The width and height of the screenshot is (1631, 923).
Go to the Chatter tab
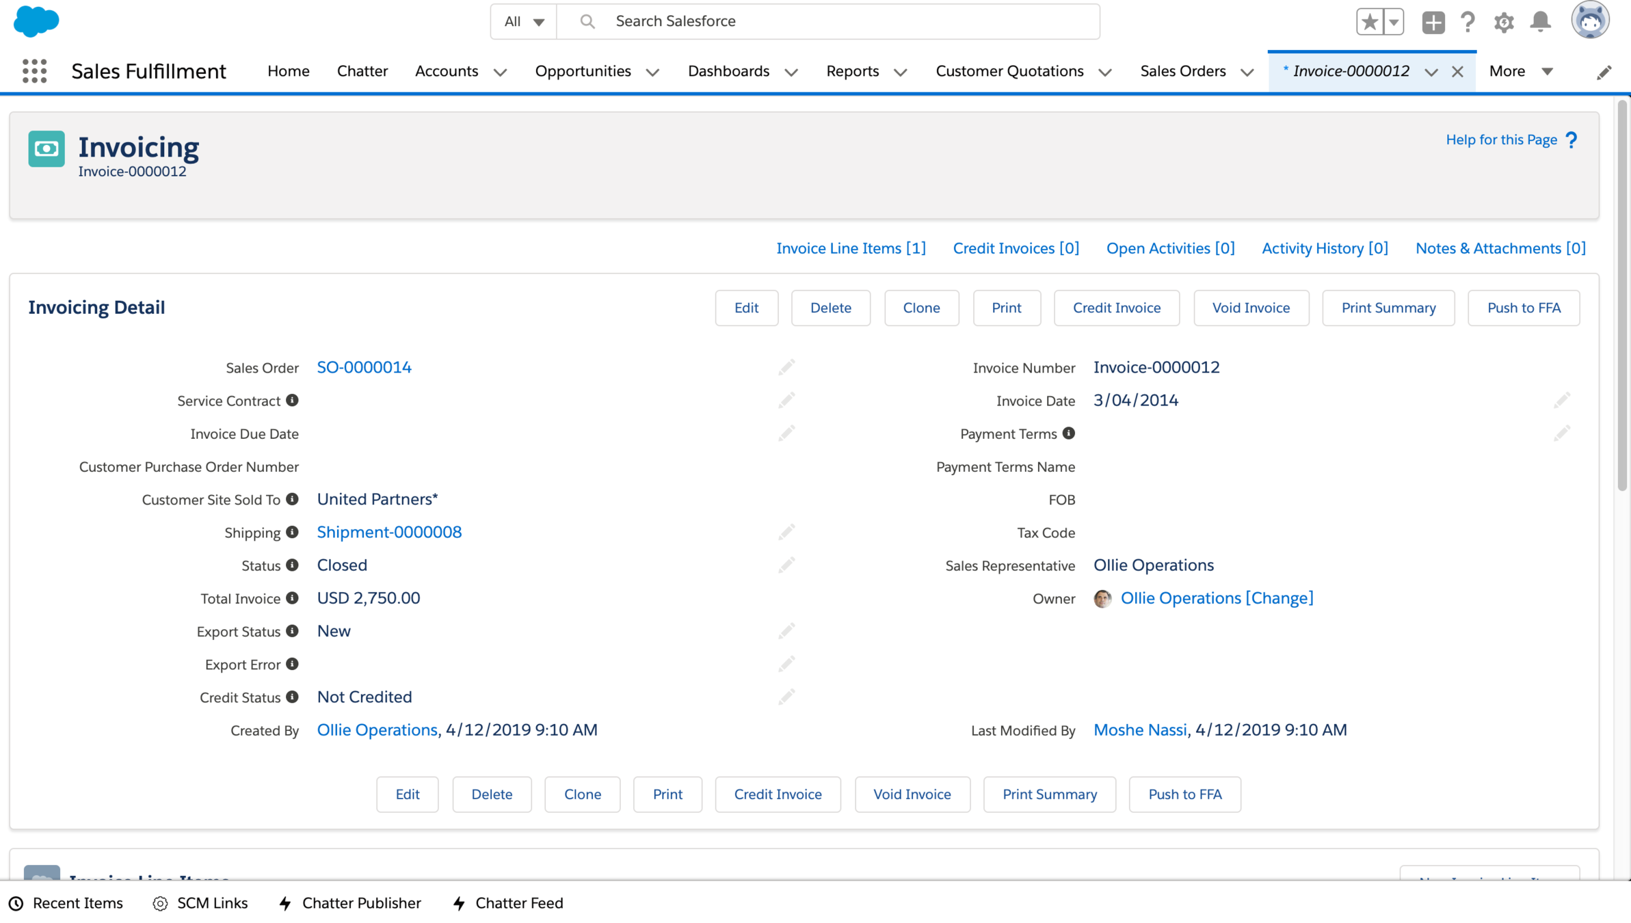362,71
